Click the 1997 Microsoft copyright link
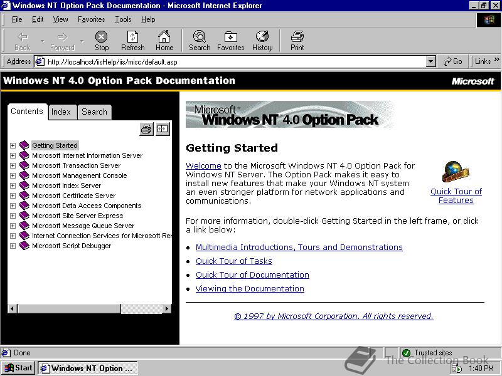 (334, 316)
